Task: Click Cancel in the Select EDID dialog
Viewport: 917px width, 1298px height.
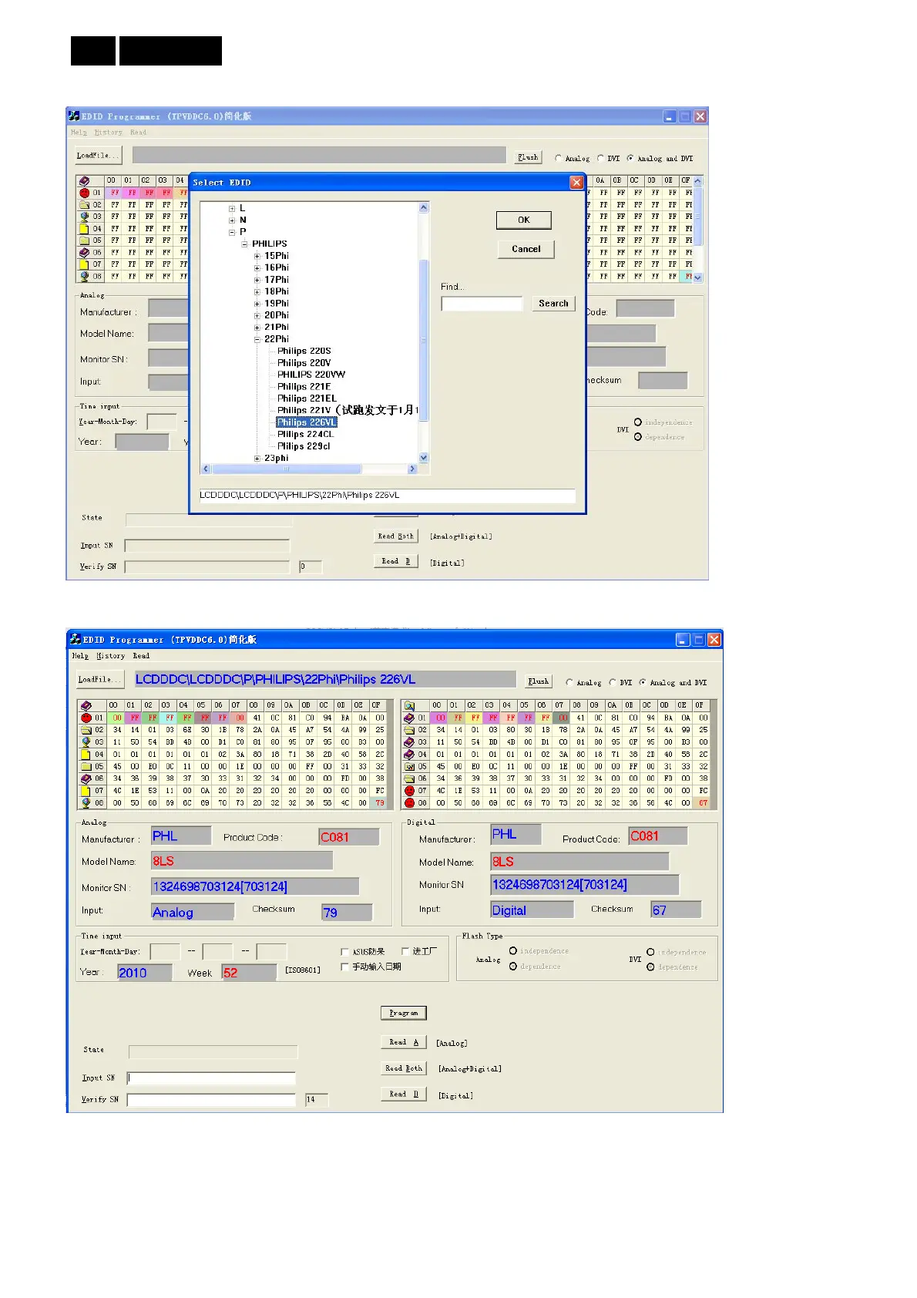Action: click(526, 249)
